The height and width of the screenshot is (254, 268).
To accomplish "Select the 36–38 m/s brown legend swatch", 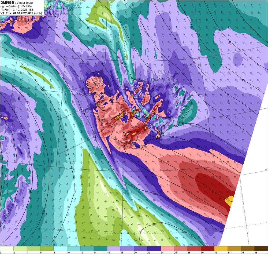I will (x=248, y=249).
